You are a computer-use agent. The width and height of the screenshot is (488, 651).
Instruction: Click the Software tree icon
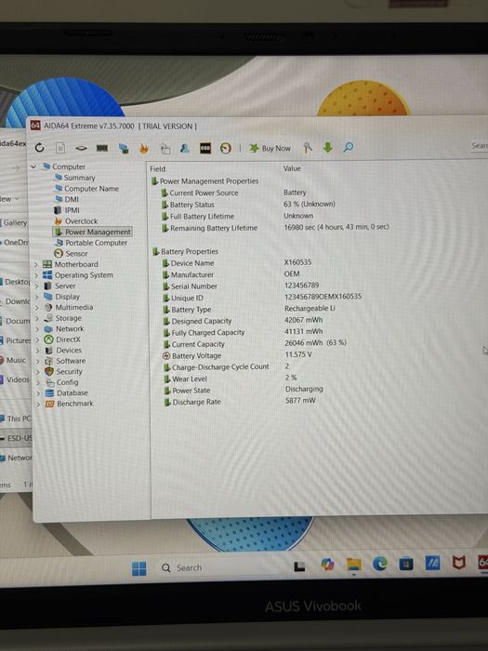49,361
